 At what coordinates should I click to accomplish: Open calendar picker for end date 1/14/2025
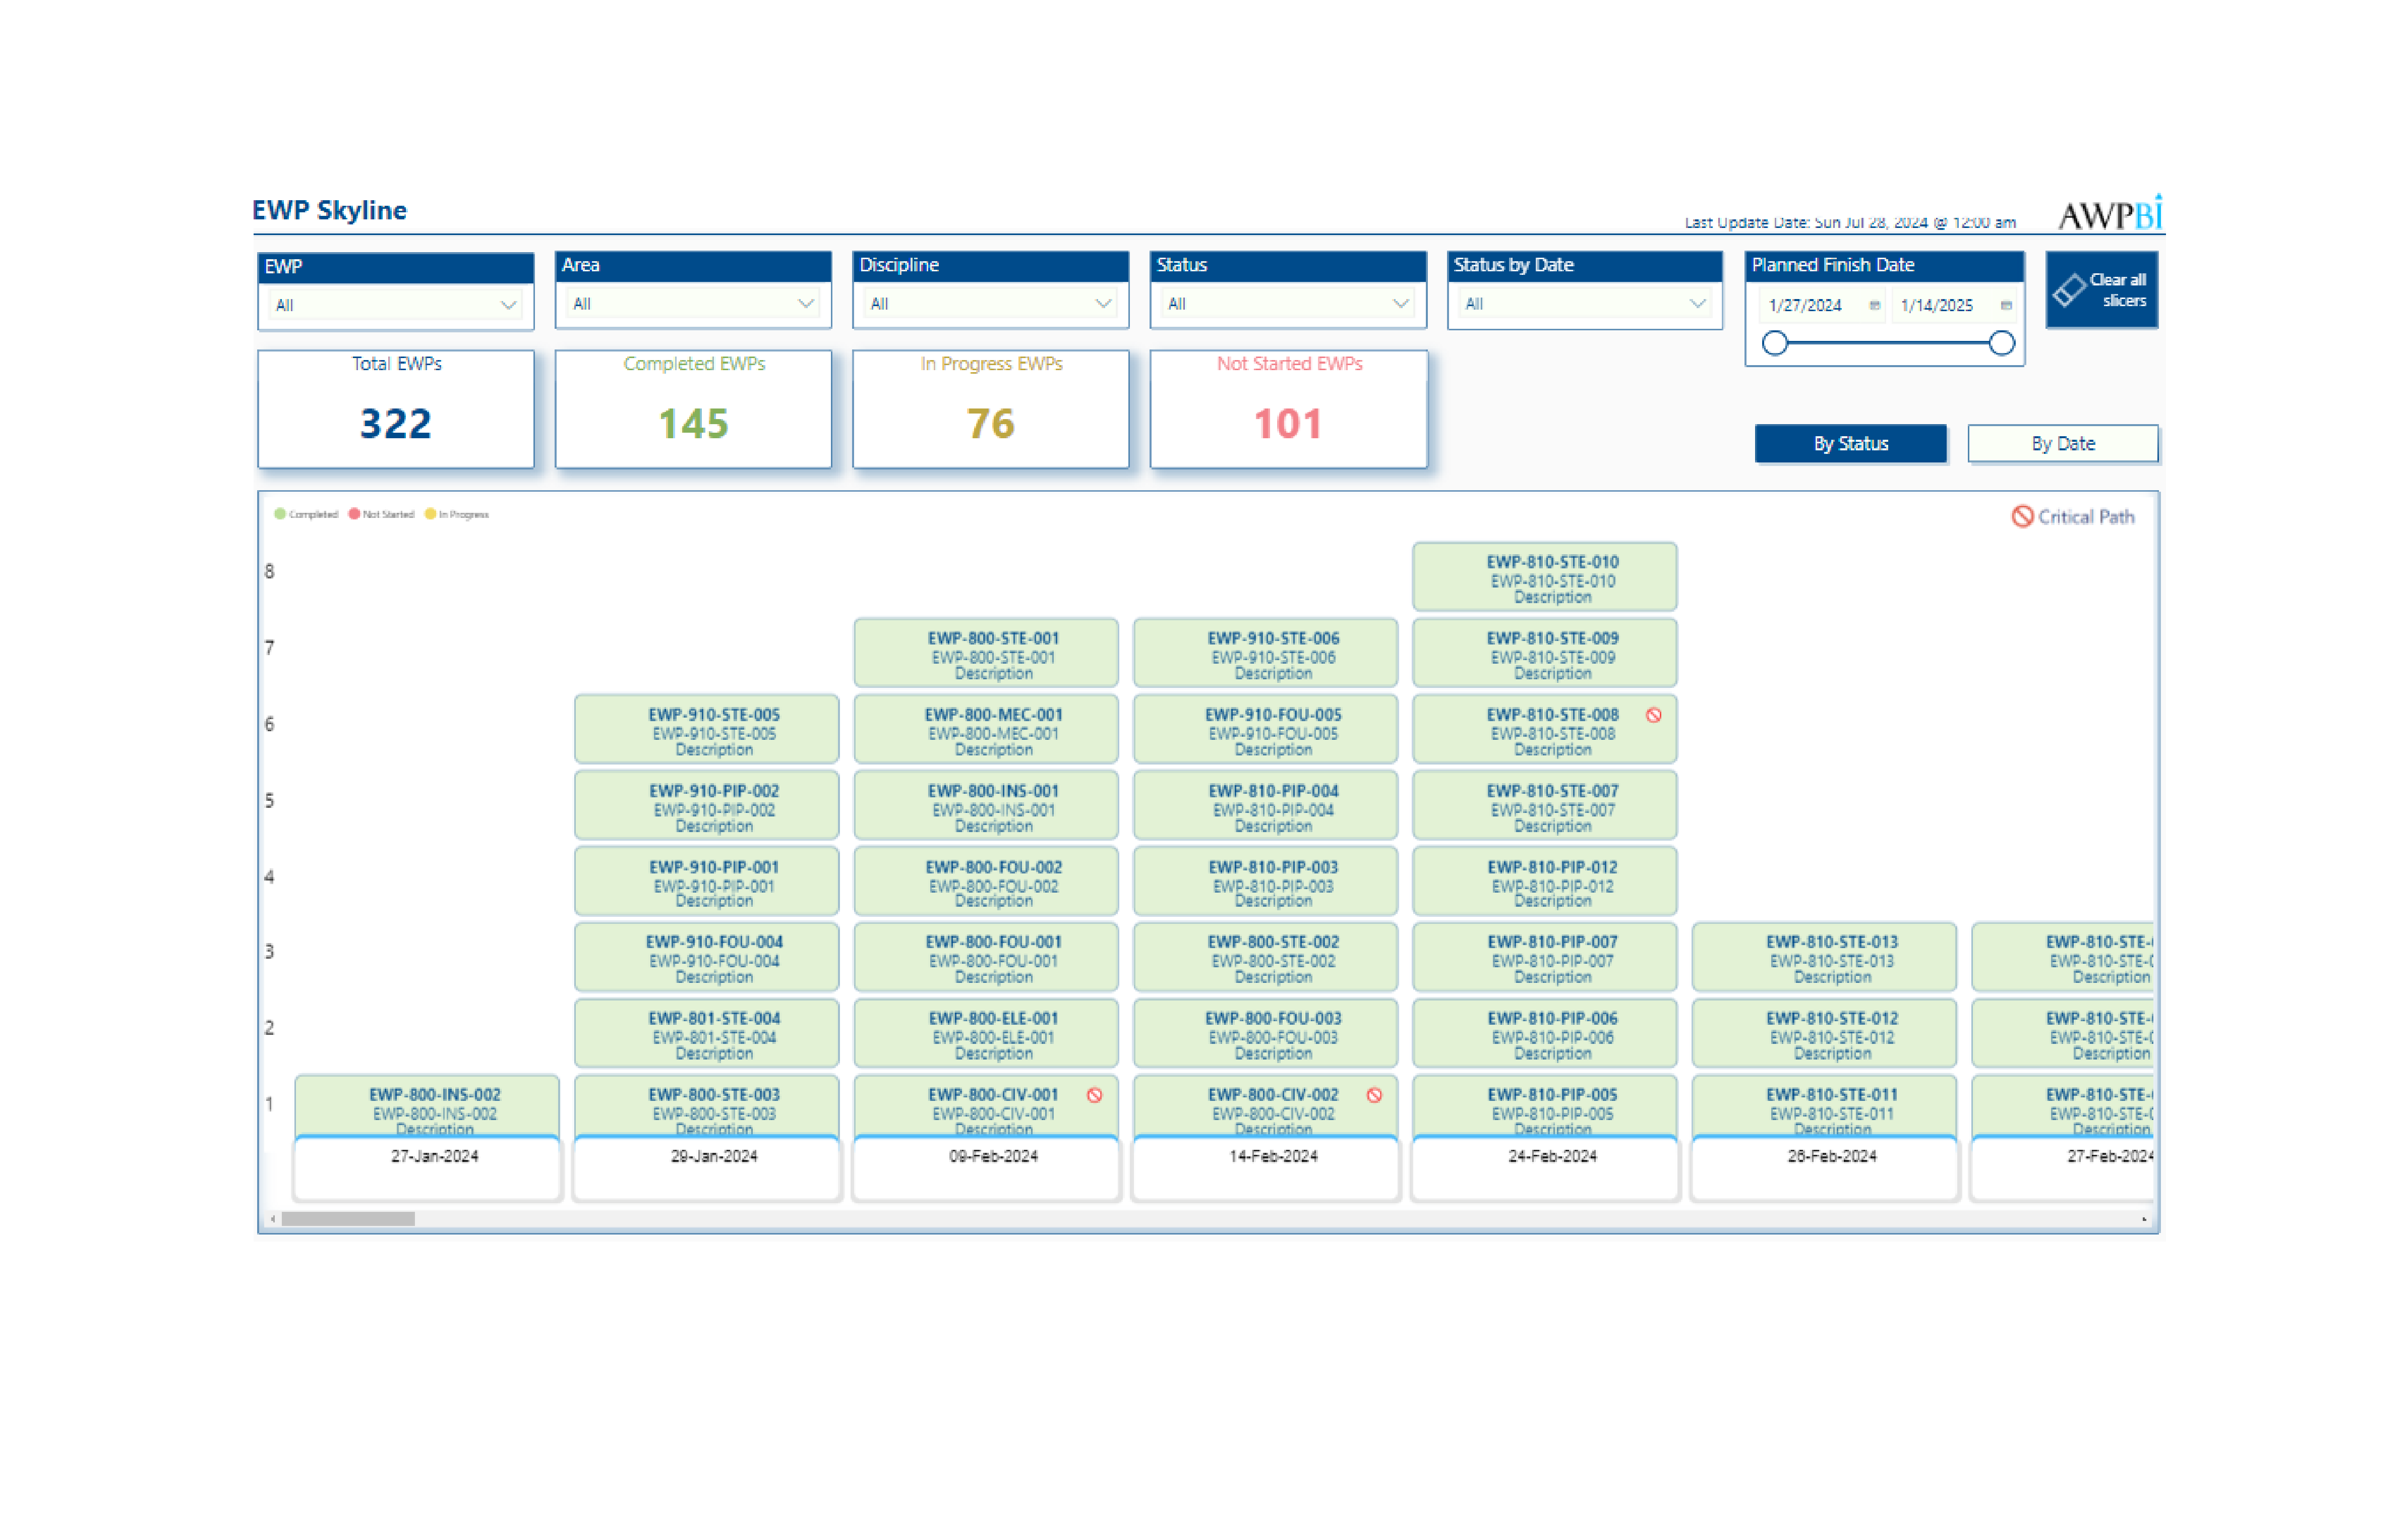coord(2006,305)
